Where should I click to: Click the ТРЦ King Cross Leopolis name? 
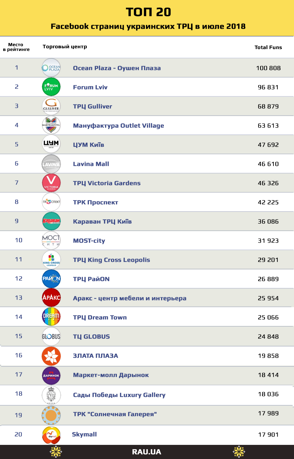tap(112, 260)
